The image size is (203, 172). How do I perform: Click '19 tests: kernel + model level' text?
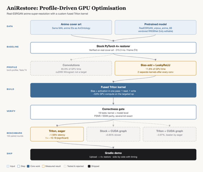(113, 113)
